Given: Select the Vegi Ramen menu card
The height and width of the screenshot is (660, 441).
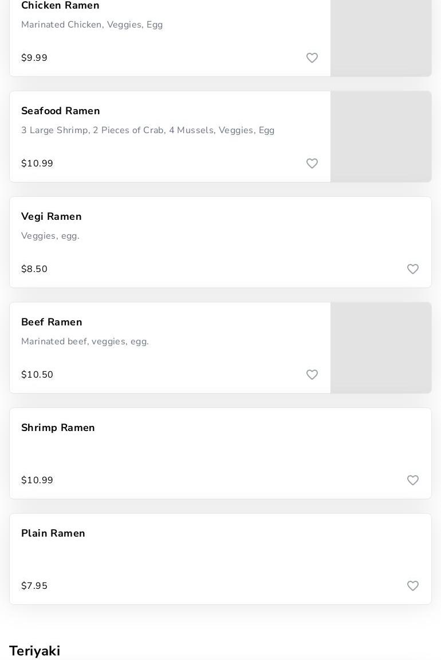Looking at the screenshot, I should [x=220, y=242].
